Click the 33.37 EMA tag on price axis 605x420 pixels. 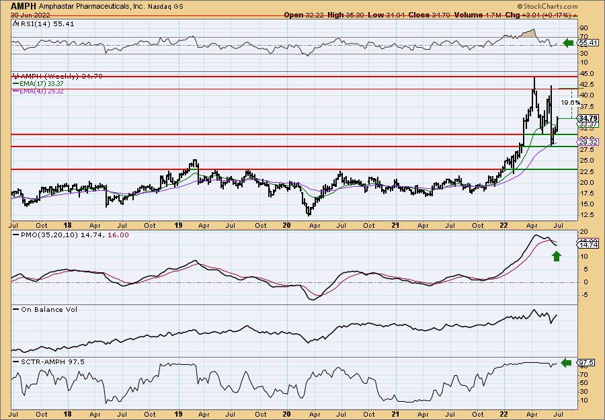coord(588,124)
